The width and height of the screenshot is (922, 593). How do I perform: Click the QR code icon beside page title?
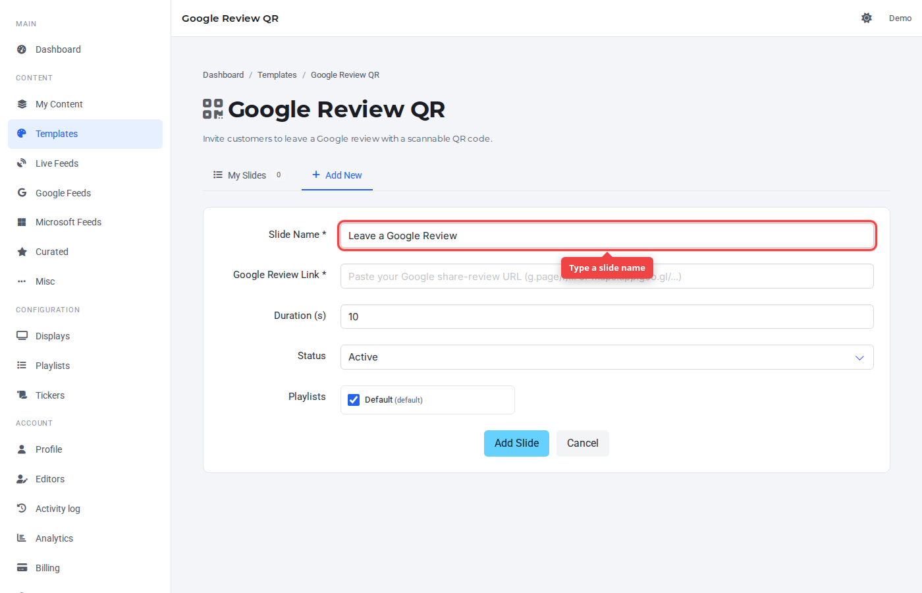click(213, 109)
